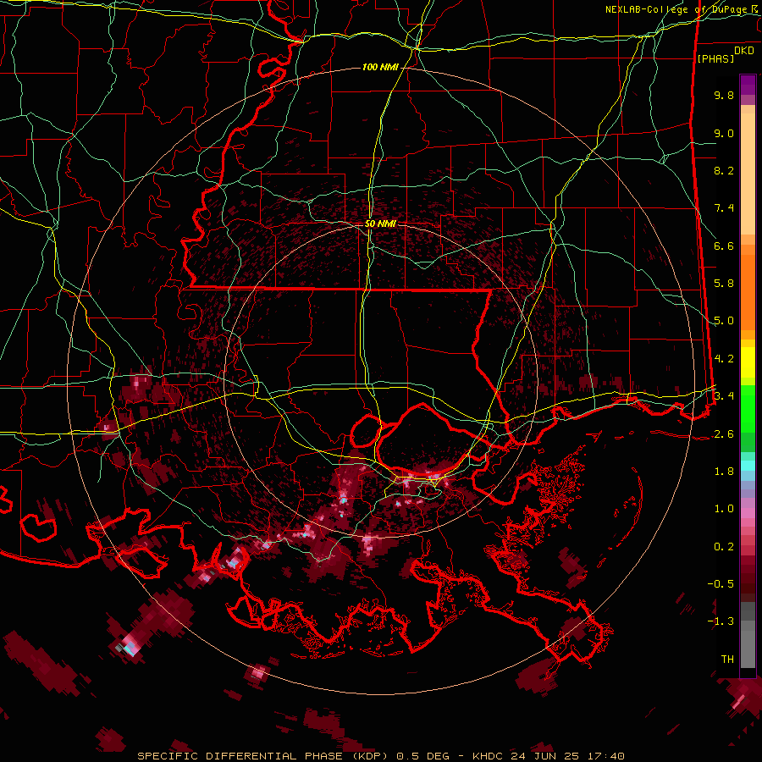Select the 1.0 color scale value
This screenshot has height=762, width=762.
[x=724, y=509]
